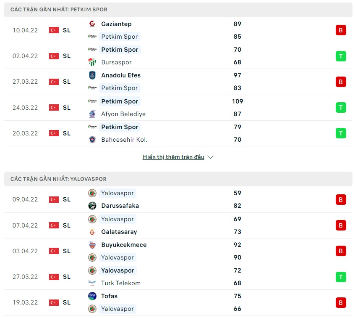Click the Buyukcekmece team logo
Screen dimensions: 355x318
pos(92,245)
